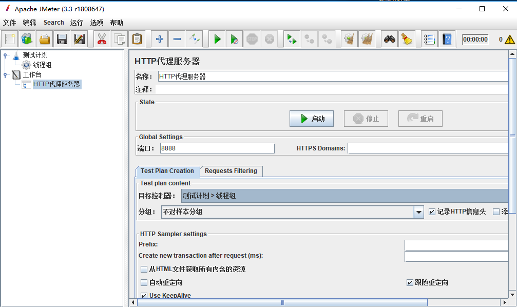Click the 启动 start button

[x=312, y=119]
